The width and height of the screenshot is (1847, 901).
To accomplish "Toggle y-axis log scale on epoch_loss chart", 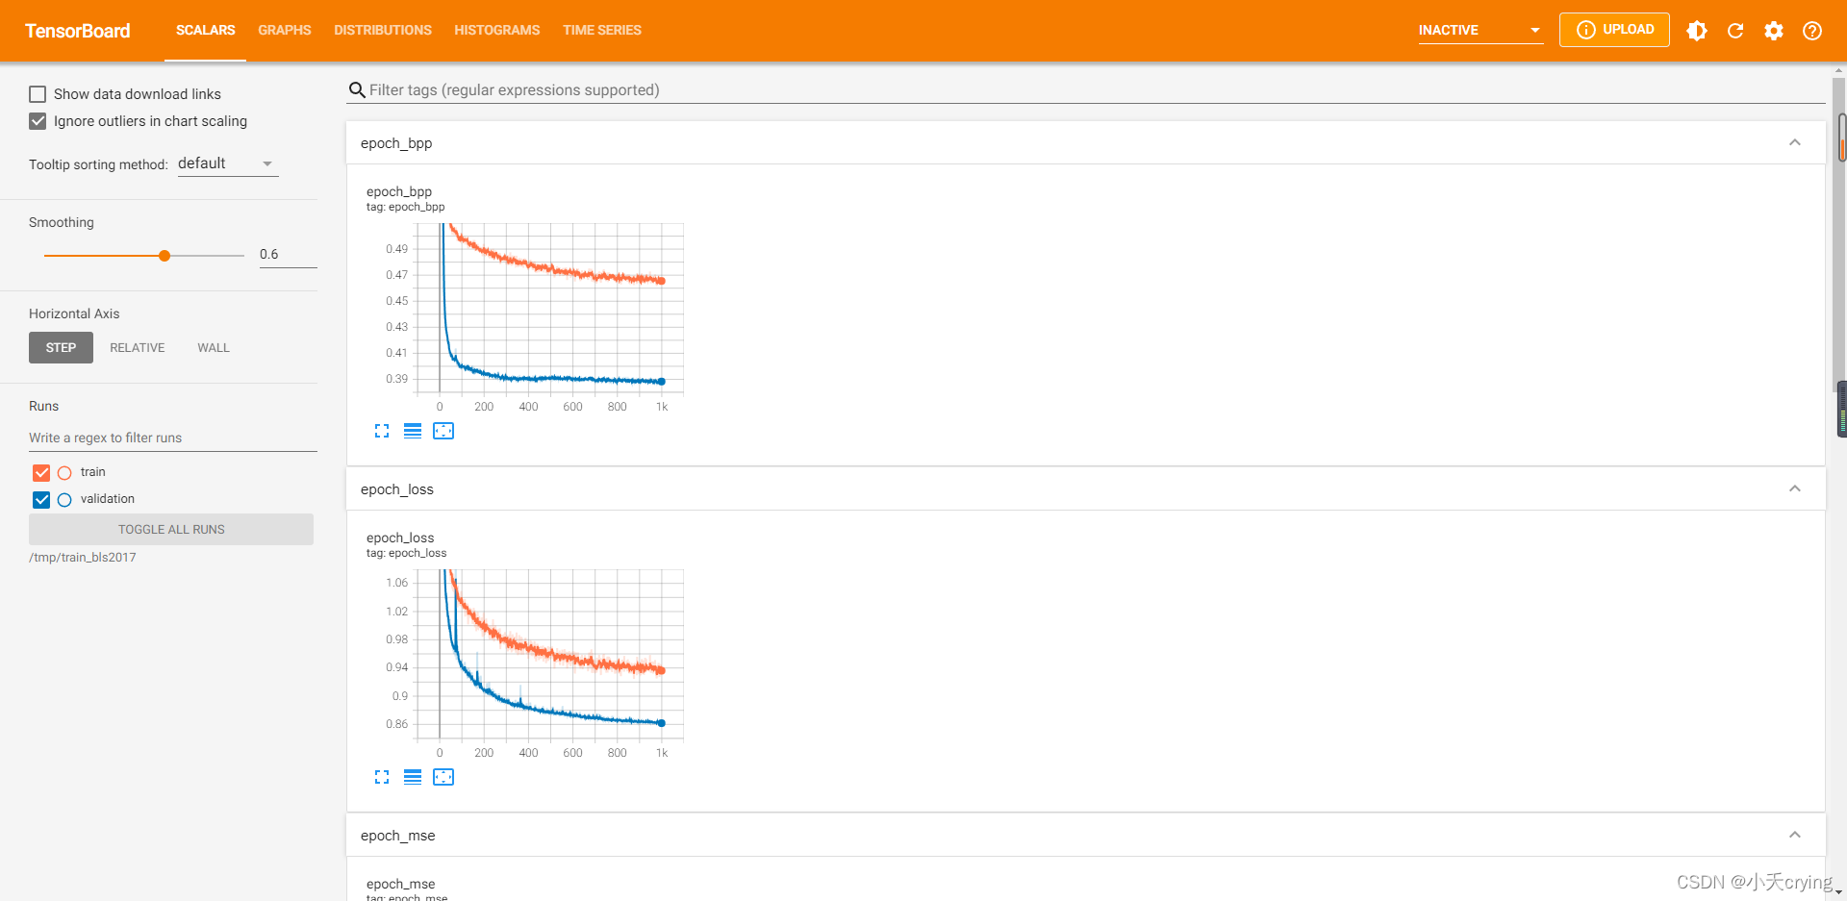I will [413, 777].
